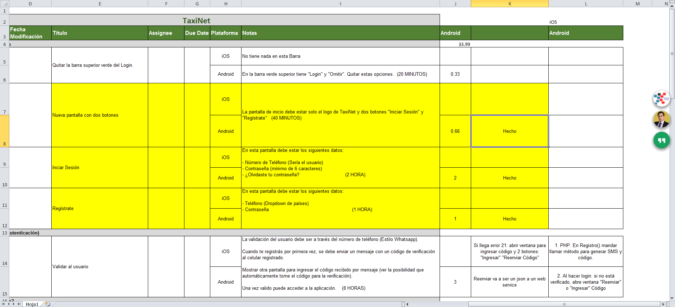Select column H header
Image resolution: width=675 pixels, height=307 pixels.
click(226, 4)
